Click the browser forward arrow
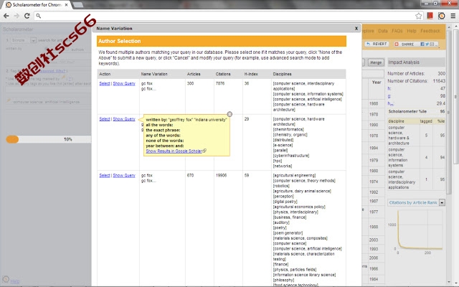This screenshot has height=287, width=459. 16,16
